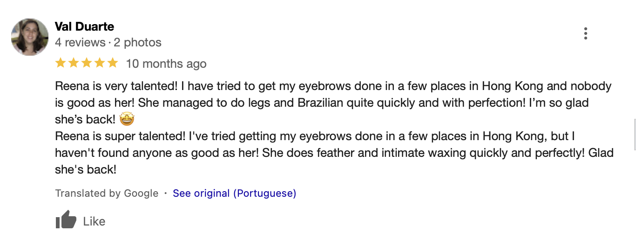
Task: Click the first yellow rating star
Action: (61, 63)
